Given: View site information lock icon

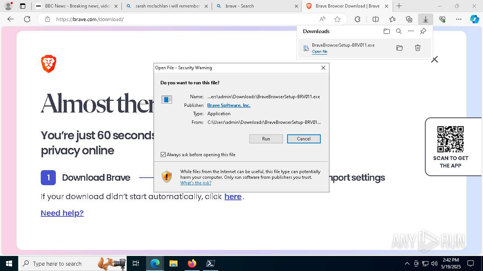Looking at the screenshot, I should (47, 19).
